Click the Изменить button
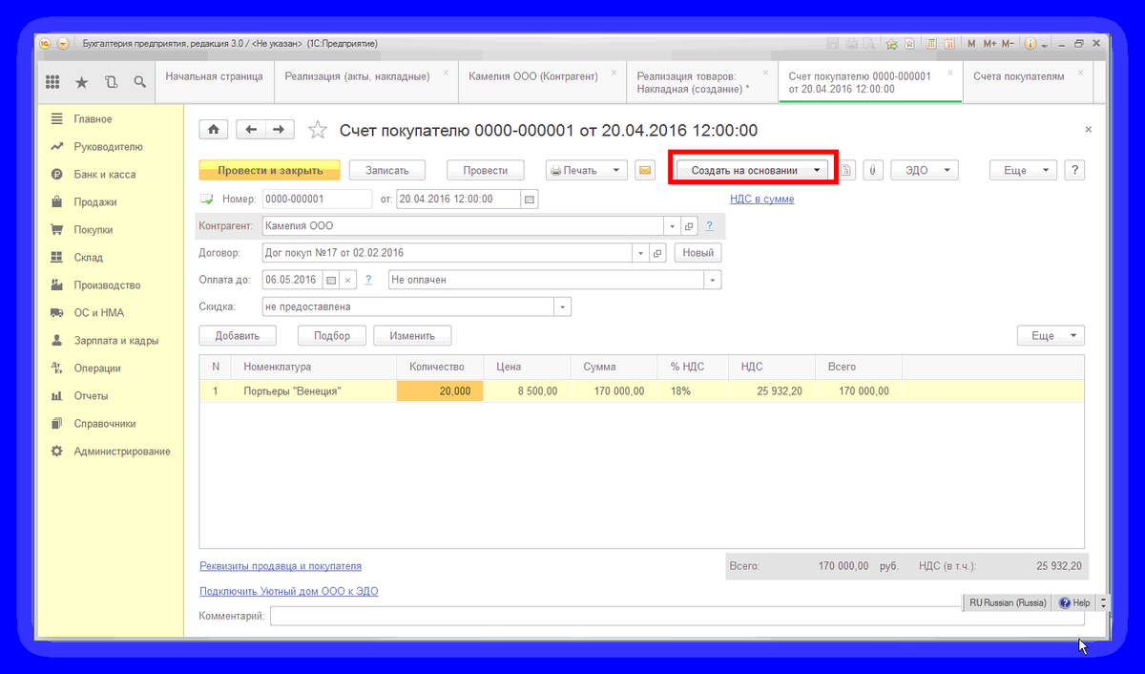The width and height of the screenshot is (1145, 674). tap(412, 336)
